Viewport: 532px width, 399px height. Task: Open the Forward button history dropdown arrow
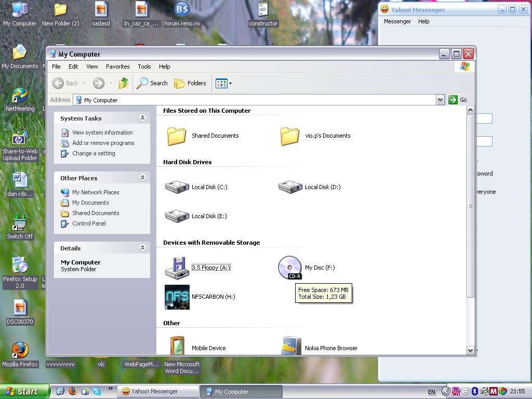pyautogui.click(x=111, y=83)
